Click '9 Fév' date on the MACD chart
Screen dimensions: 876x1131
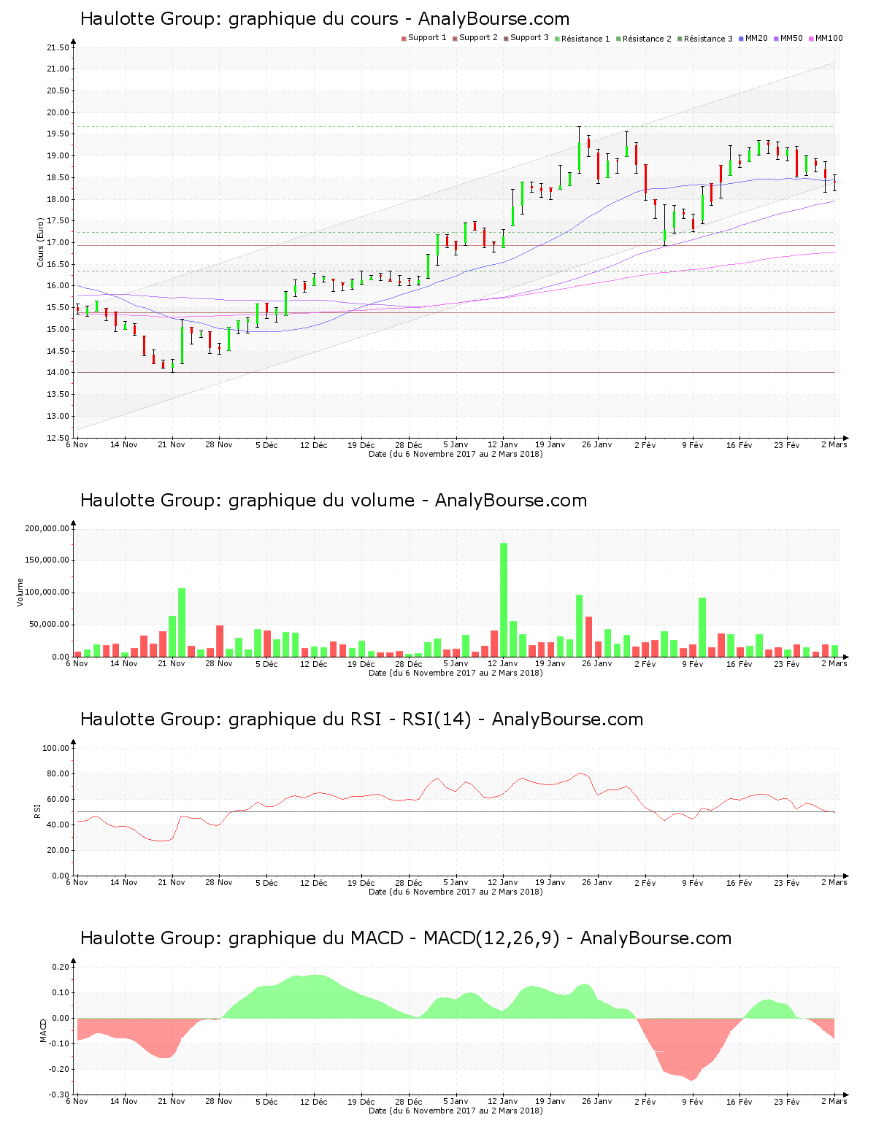(x=693, y=1101)
